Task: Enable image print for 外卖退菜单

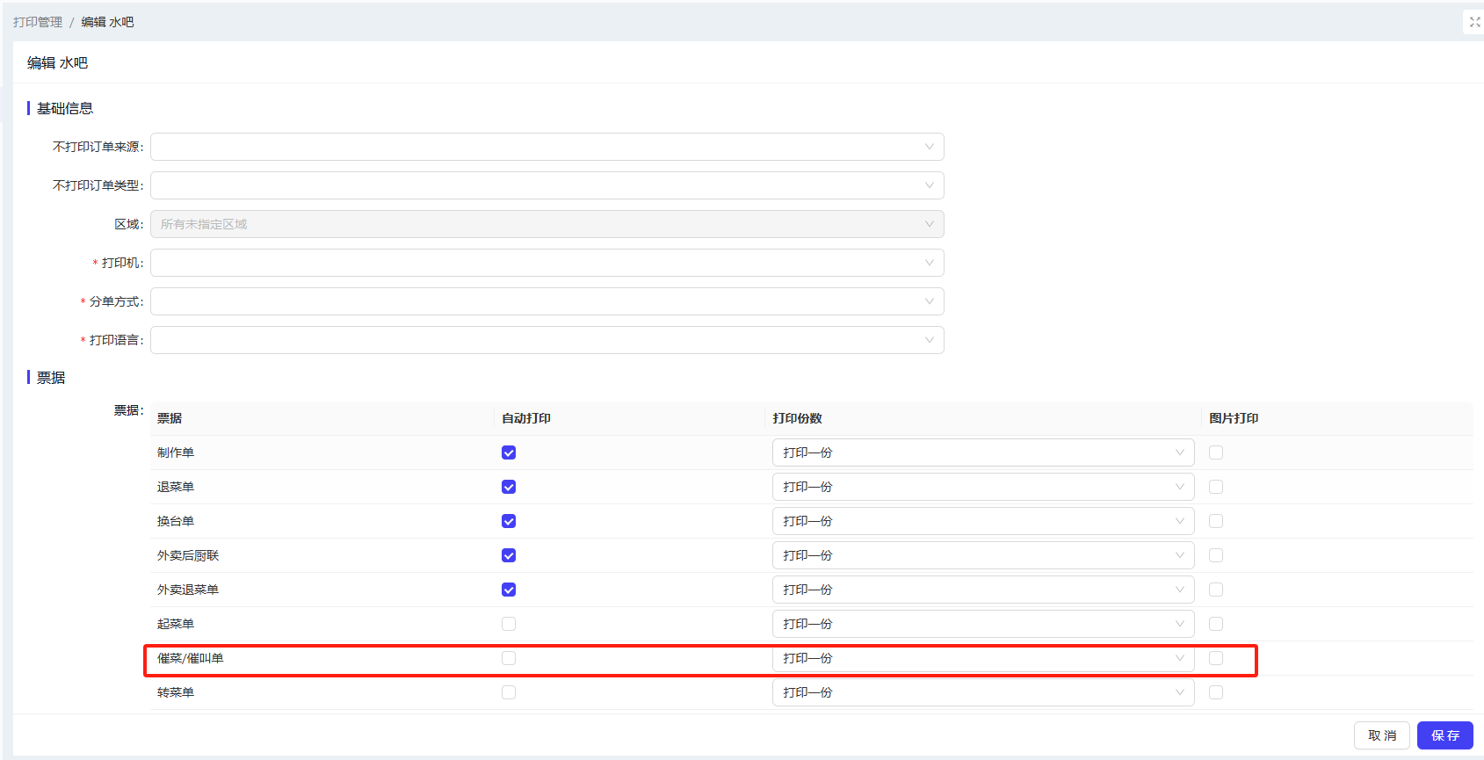Action: (x=1216, y=590)
